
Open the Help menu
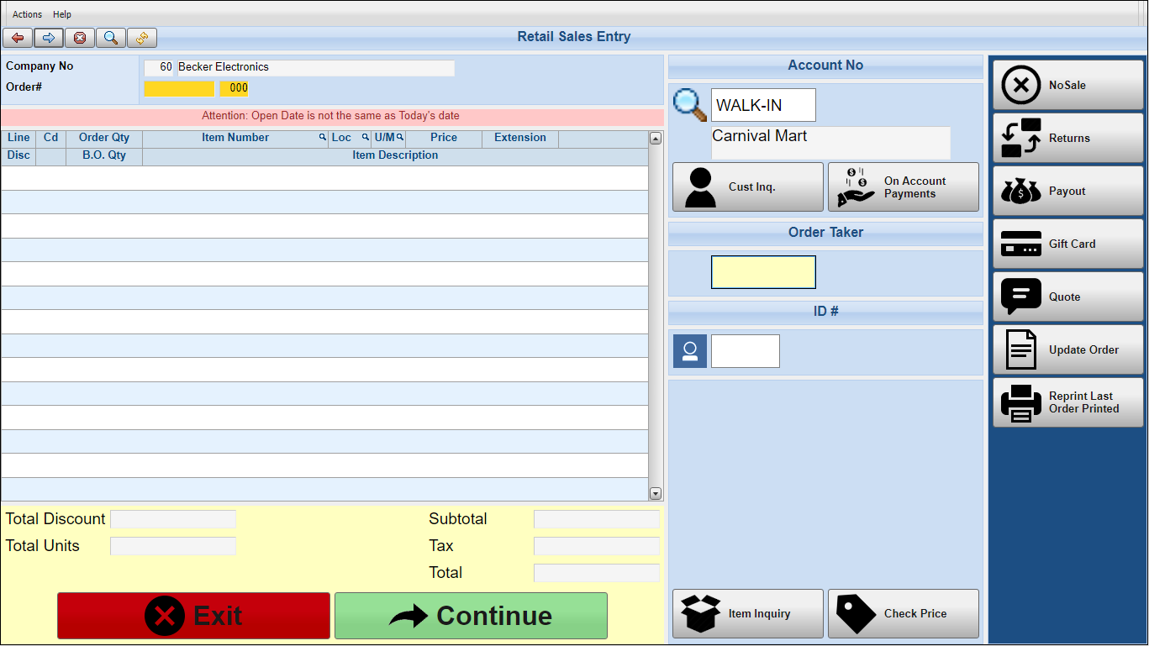62,14
